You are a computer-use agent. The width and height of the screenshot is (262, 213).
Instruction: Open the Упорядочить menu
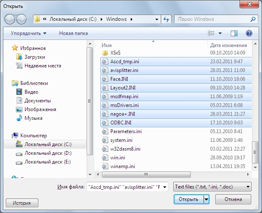(29, 33)
